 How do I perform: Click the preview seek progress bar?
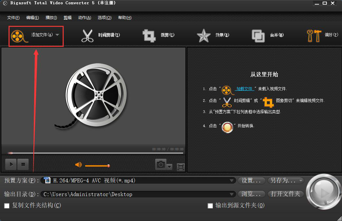pyautogui.click(x=95, y=153)
